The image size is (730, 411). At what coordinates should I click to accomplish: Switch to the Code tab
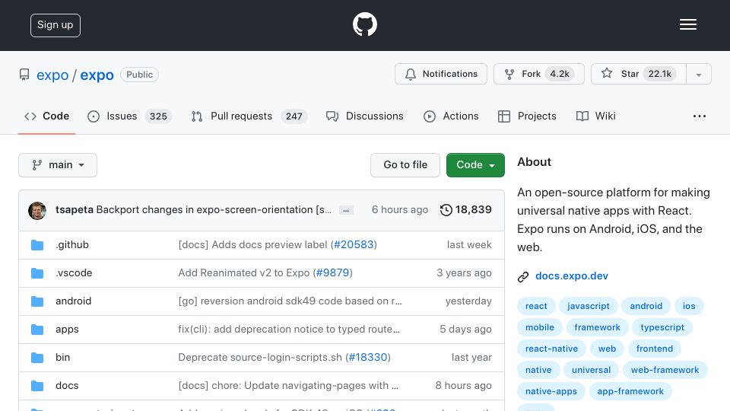46,116
